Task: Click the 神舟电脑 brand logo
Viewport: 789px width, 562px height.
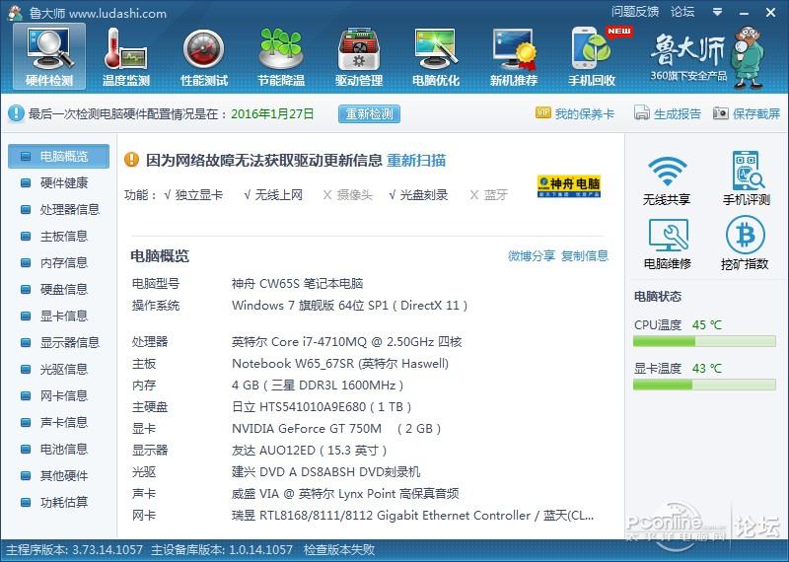Action: (569, 186)
